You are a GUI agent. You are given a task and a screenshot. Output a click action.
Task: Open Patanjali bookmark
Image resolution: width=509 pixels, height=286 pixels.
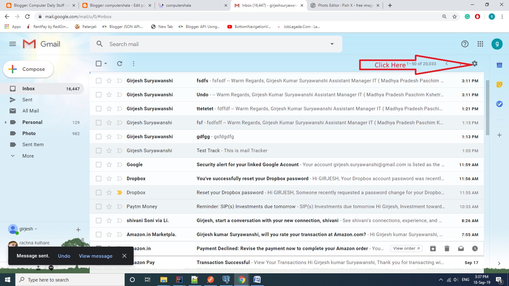[86, 27]
